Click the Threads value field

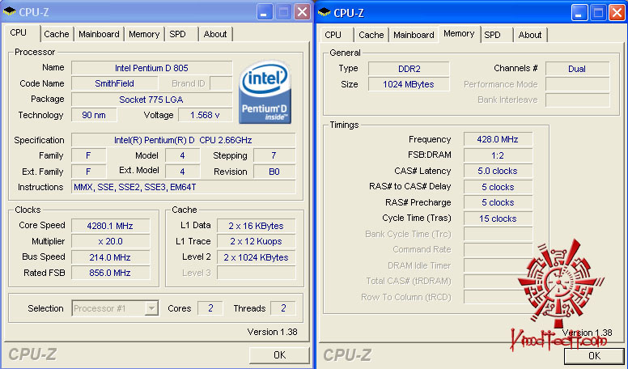pos(283,308)
